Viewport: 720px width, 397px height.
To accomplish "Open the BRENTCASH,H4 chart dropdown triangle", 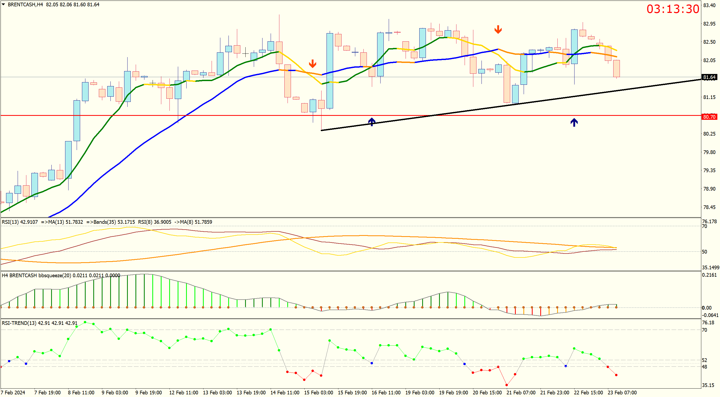I will pyautogui.click(x=3, y=4).
